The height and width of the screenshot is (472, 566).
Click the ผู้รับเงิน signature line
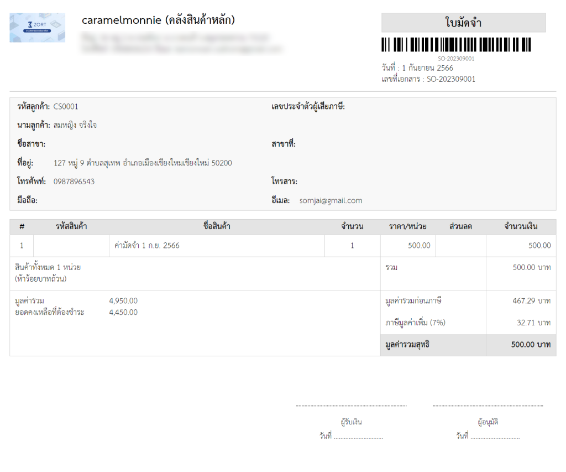pyautogui.click(x=351, y=406)
